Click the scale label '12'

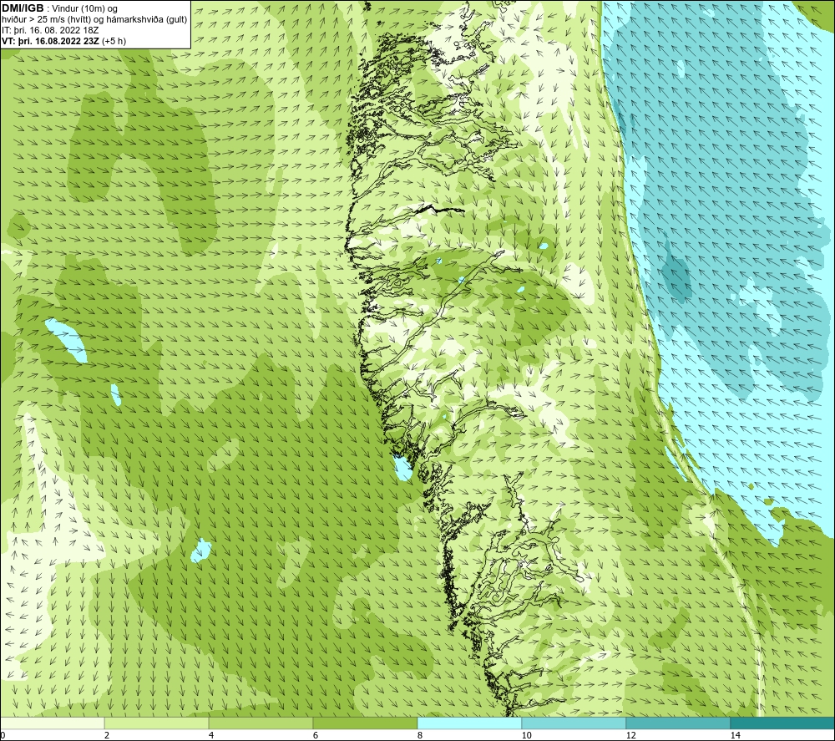(630, 735)
